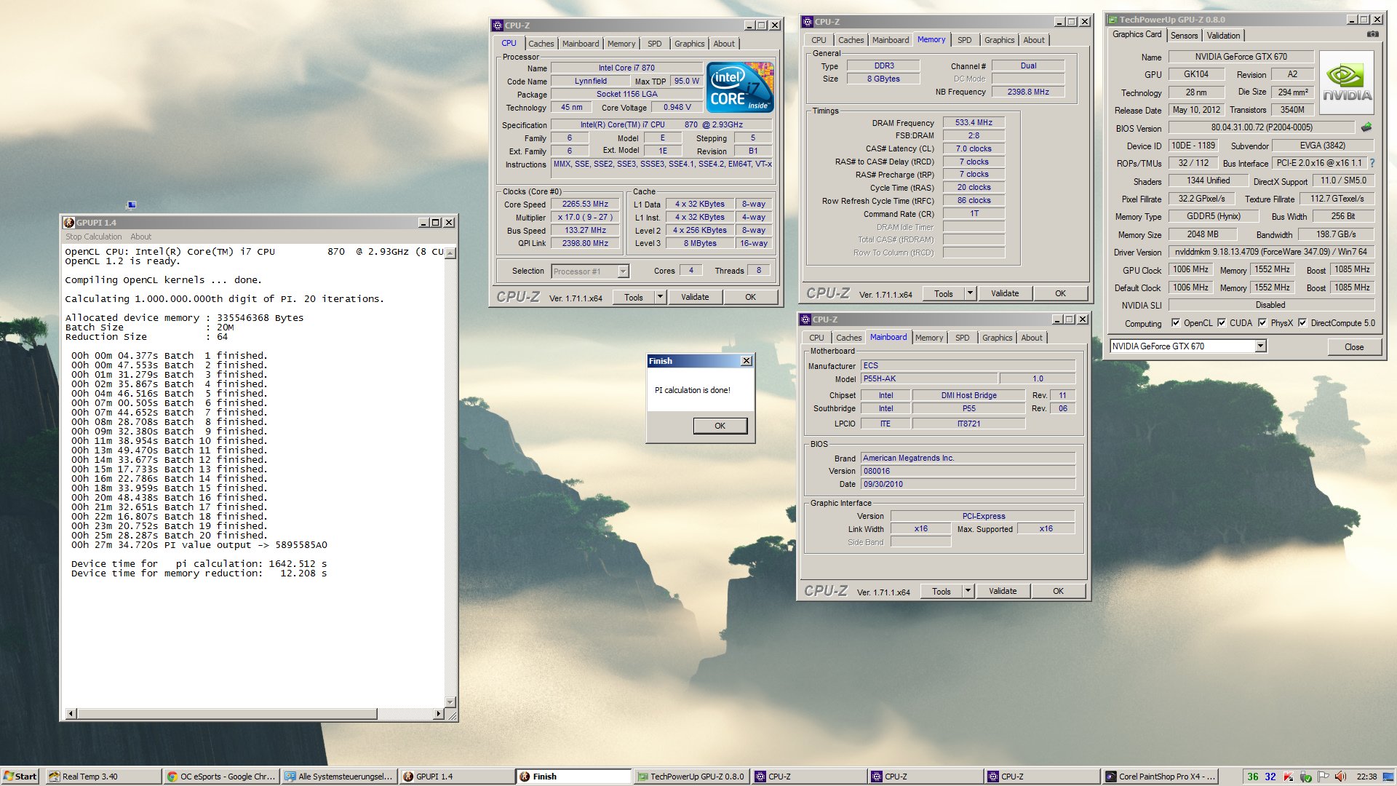Open Graphics tab in CPU-Z Memory window

(x=999, y=40)
